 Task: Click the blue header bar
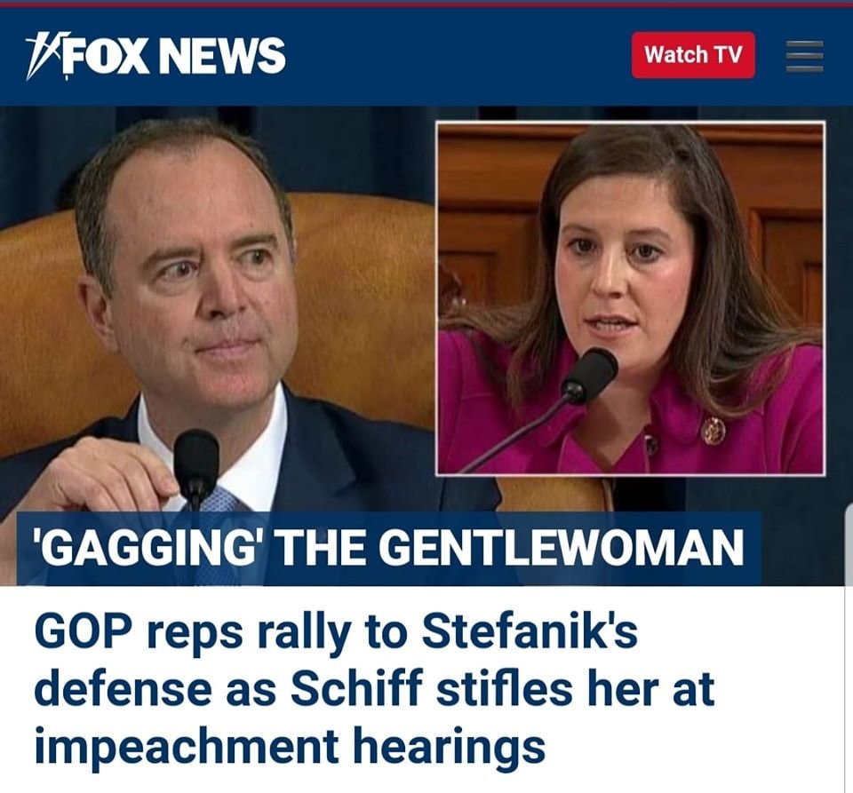coord(426,56)
